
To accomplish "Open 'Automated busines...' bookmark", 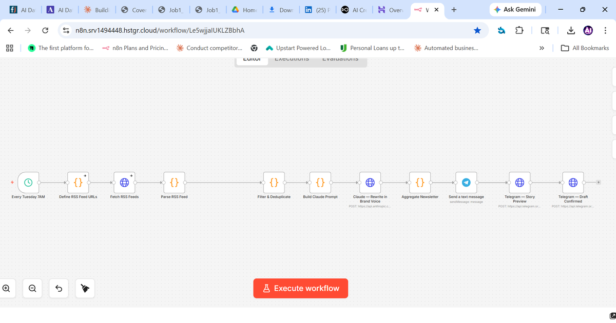I will point(446,48).
